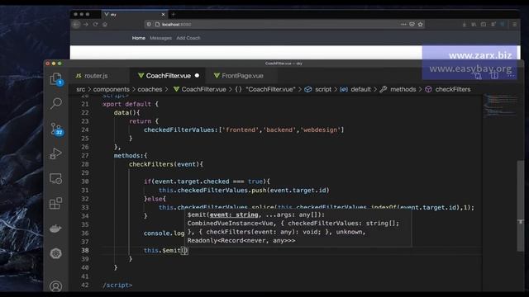Click the code minimap preview
This screenshot has width=529, height=297.
500,106
